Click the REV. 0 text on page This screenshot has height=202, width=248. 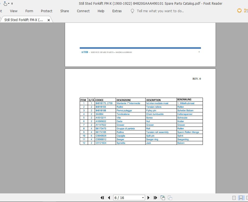click(x=197, y=79)
